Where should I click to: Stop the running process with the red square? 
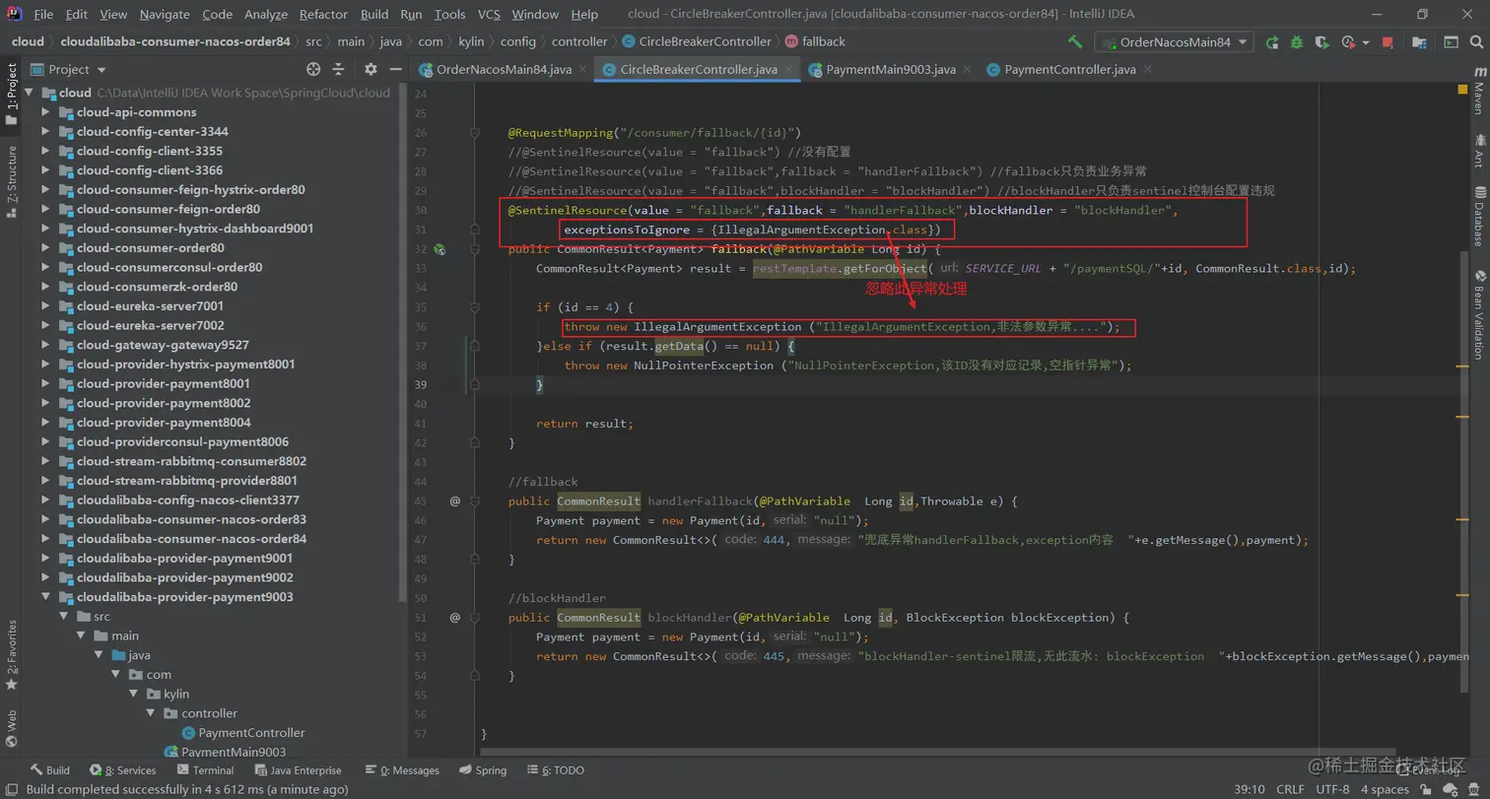point(1388,42)
